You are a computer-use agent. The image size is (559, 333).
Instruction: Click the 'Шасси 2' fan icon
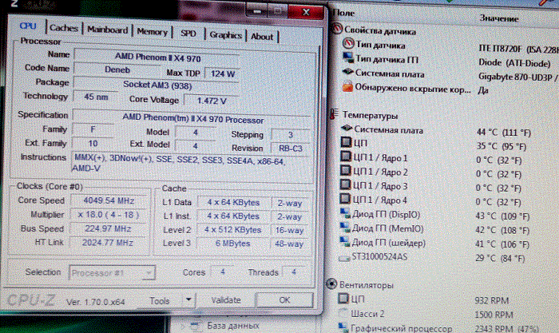tap(343, 313)
